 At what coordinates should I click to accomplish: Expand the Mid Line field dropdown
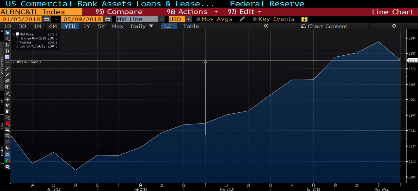pos(161,19)
